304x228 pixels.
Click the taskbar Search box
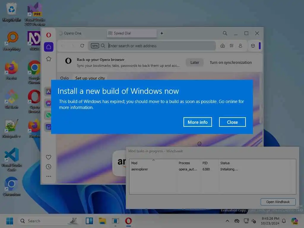tap(49, 221)
